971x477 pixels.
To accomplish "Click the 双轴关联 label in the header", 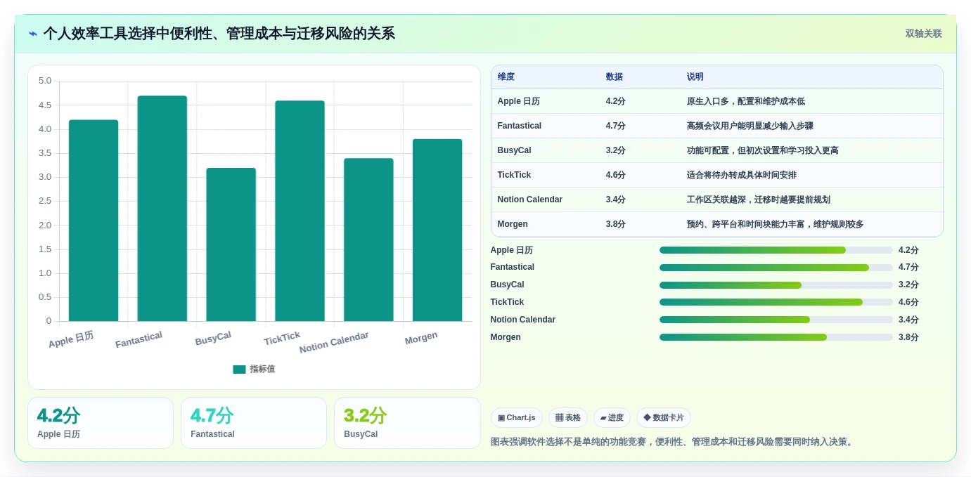I will point(923,34).
